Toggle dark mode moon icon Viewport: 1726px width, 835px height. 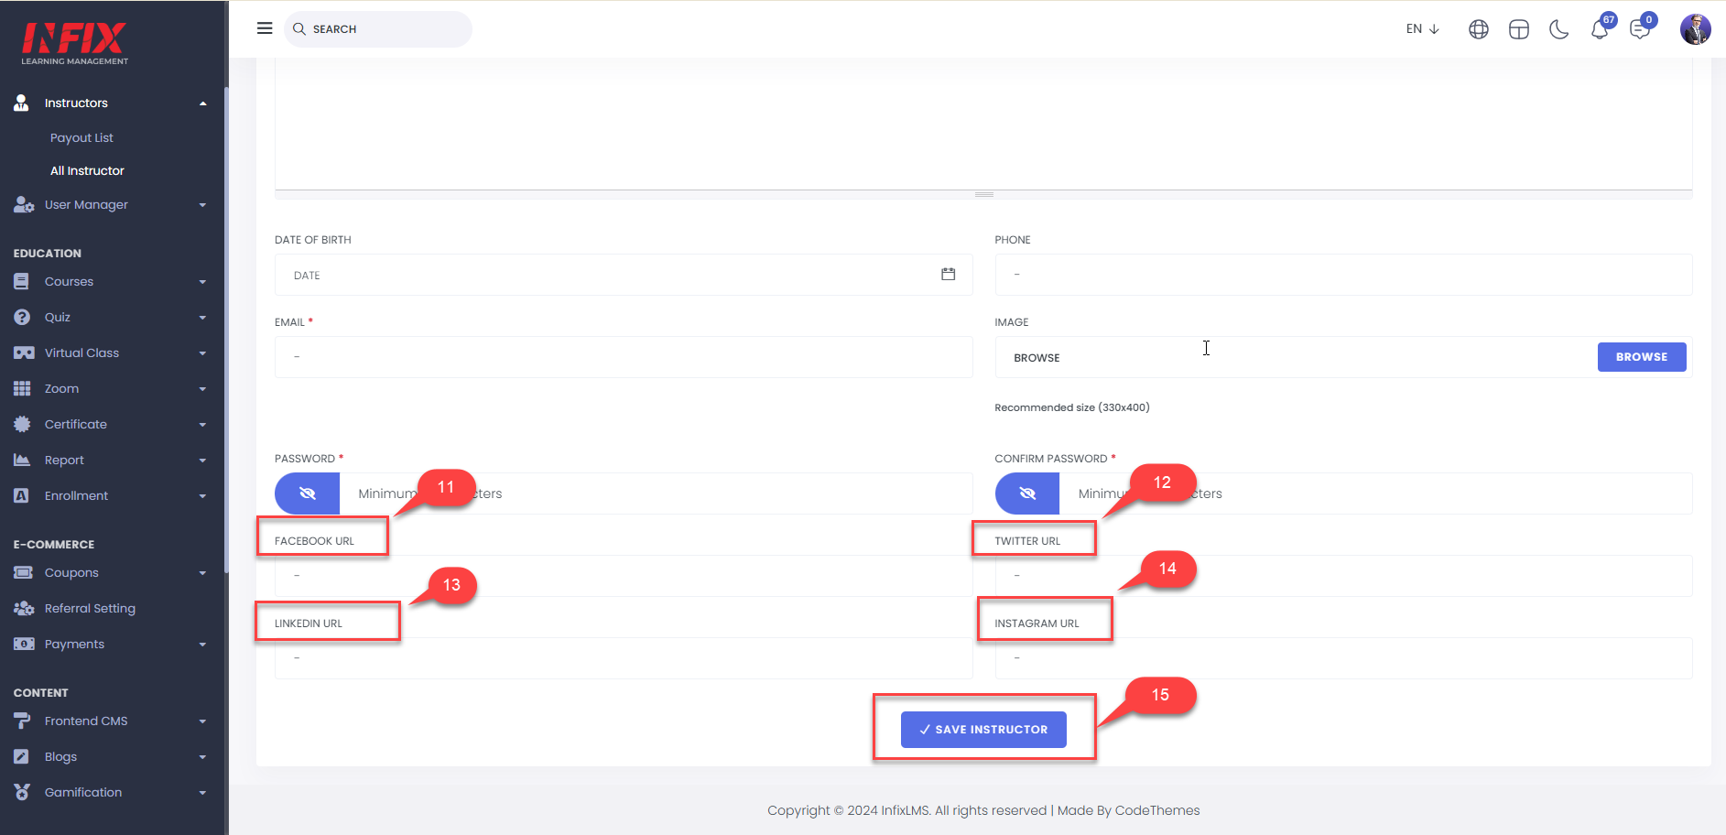point(1559,29)
